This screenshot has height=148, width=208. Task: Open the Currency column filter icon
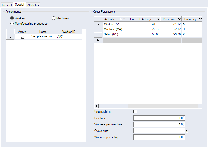(x=200, y=19)
